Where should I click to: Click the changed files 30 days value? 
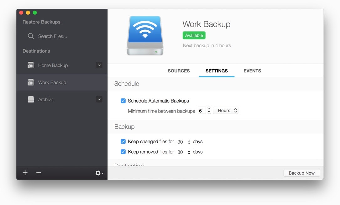[x=180, y=142]
